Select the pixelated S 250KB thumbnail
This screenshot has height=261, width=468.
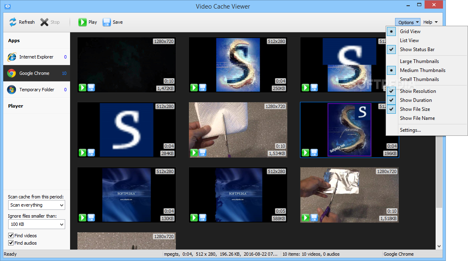238,65
